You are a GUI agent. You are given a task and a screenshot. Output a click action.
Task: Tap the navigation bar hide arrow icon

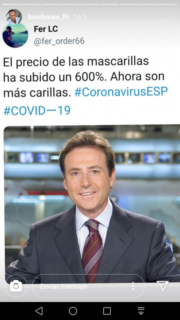[x=141, y=311]
